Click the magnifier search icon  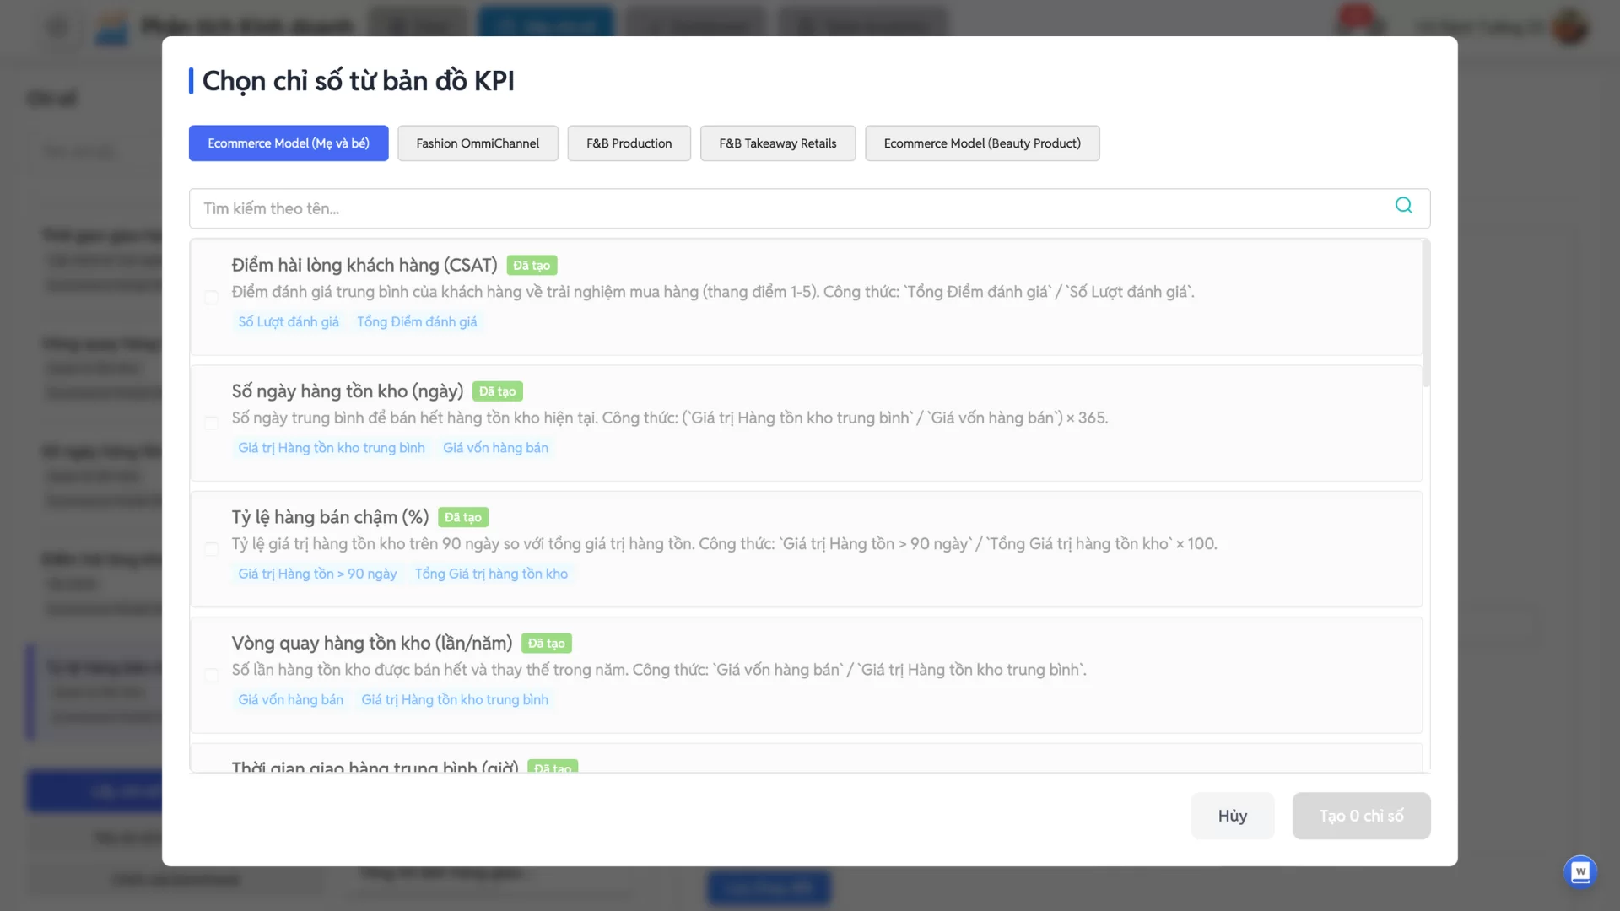[x=1403, y=206]
